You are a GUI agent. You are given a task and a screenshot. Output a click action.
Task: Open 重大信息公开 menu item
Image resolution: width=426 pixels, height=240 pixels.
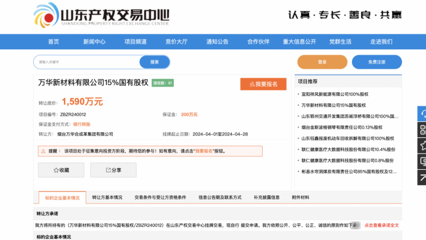(x=300, y=42)
